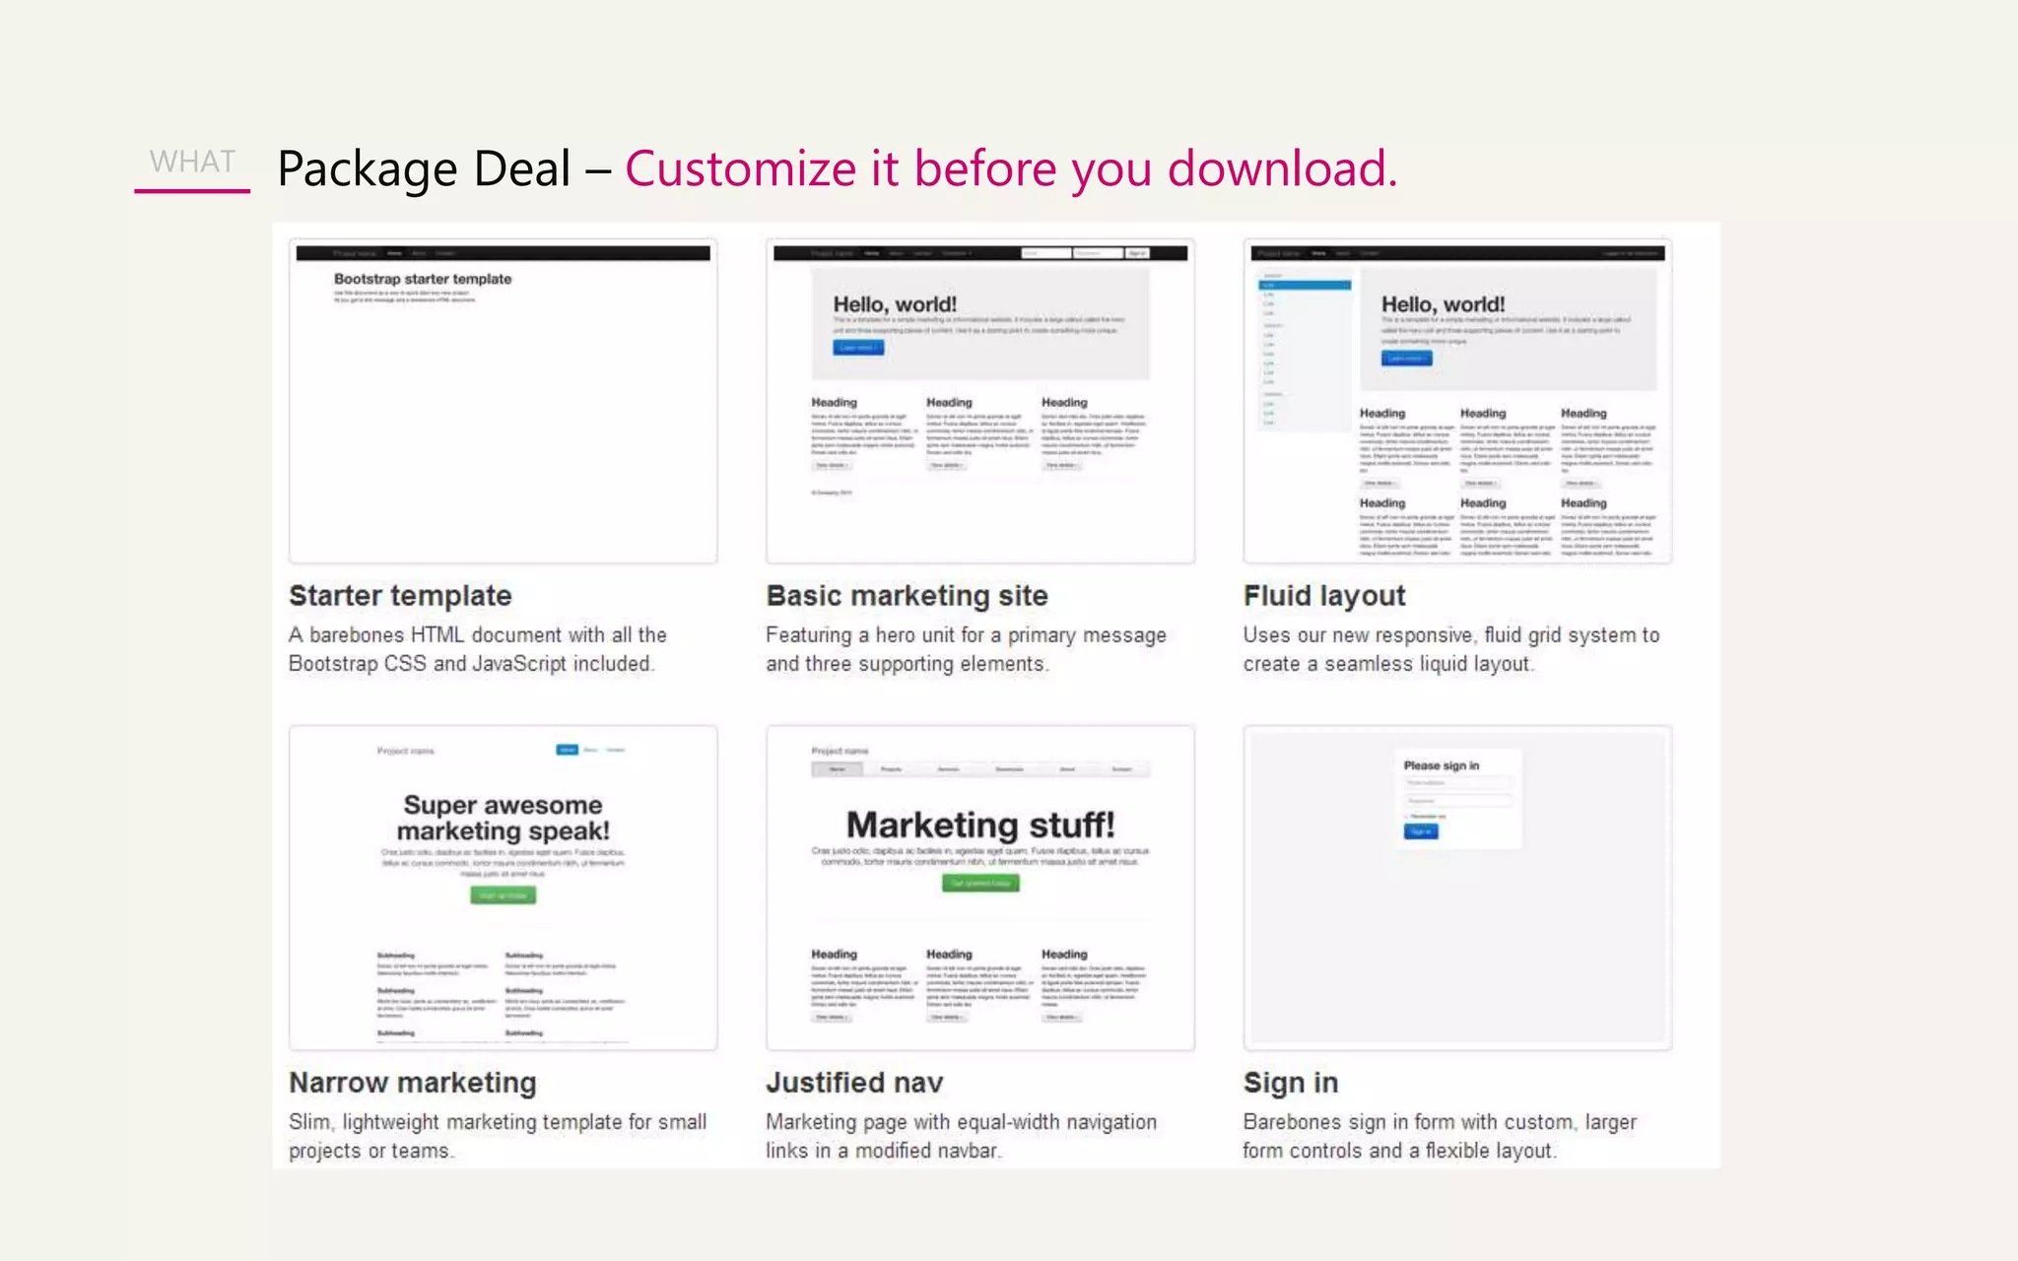Select the Starter template heading
This screenshot has width=2018, height=1261.
point(400,596)
